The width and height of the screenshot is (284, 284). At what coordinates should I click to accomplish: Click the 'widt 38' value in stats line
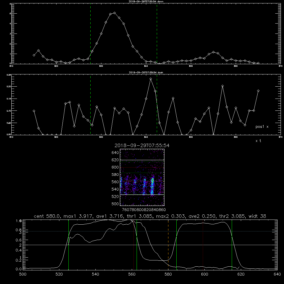tap(257, 216)
